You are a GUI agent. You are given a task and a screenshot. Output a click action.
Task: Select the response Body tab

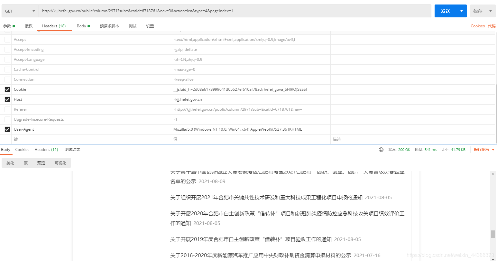(x=5, y=150)
